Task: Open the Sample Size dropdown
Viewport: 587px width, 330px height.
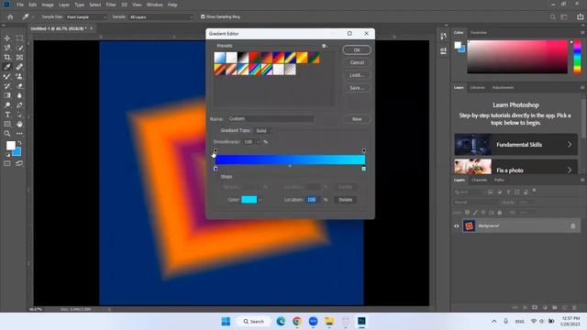Action: pos(86,16)
